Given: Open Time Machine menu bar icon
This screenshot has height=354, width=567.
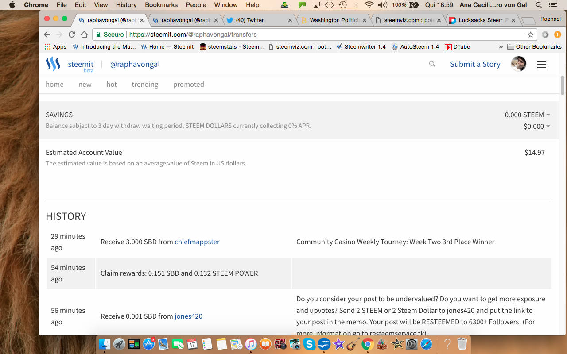Looking at the screenshot, I should coord(342,5).
